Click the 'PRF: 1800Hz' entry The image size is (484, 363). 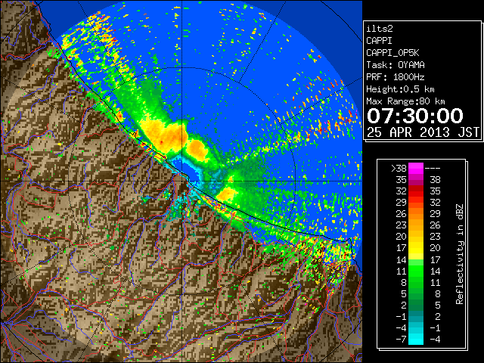tap(396, 77)
